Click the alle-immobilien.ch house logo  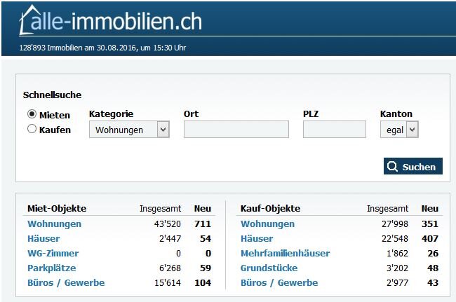point(109,21)
